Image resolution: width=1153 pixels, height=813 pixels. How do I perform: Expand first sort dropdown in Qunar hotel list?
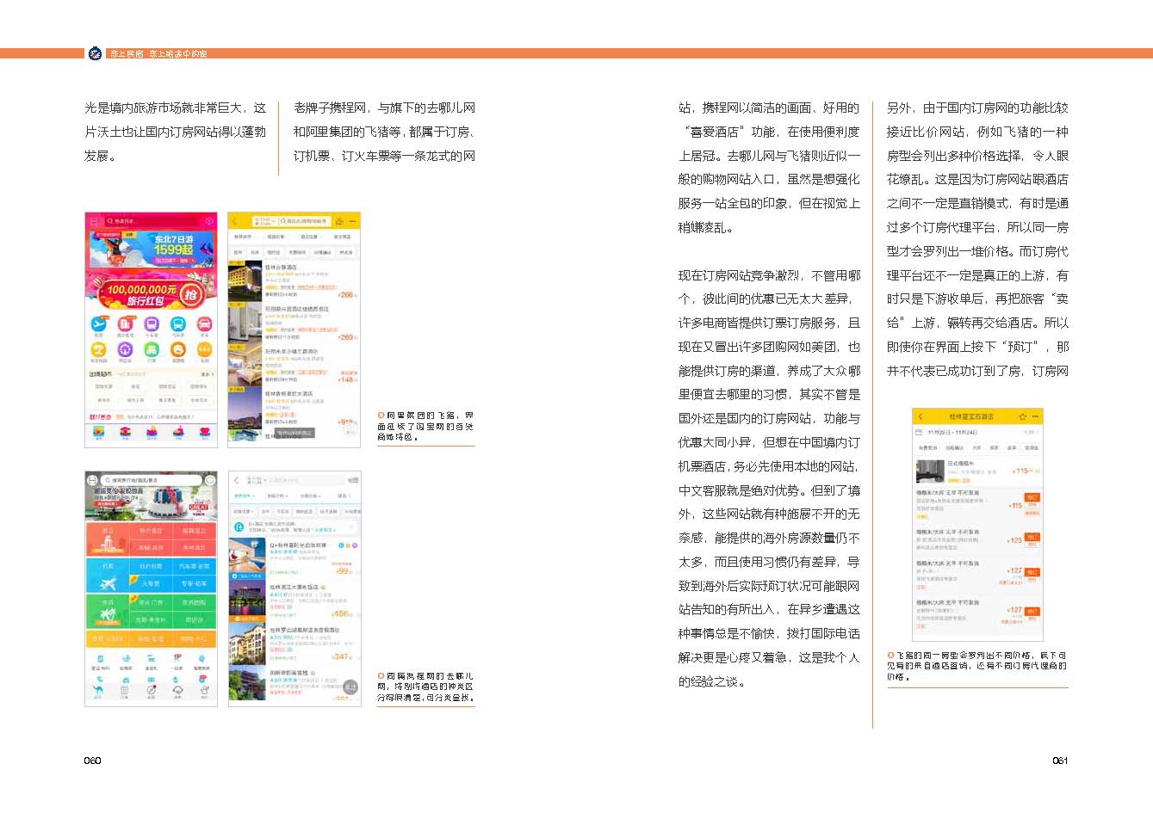click(245, 496)
